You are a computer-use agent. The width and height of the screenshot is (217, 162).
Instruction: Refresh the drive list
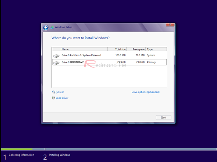[x=60, y=92]
